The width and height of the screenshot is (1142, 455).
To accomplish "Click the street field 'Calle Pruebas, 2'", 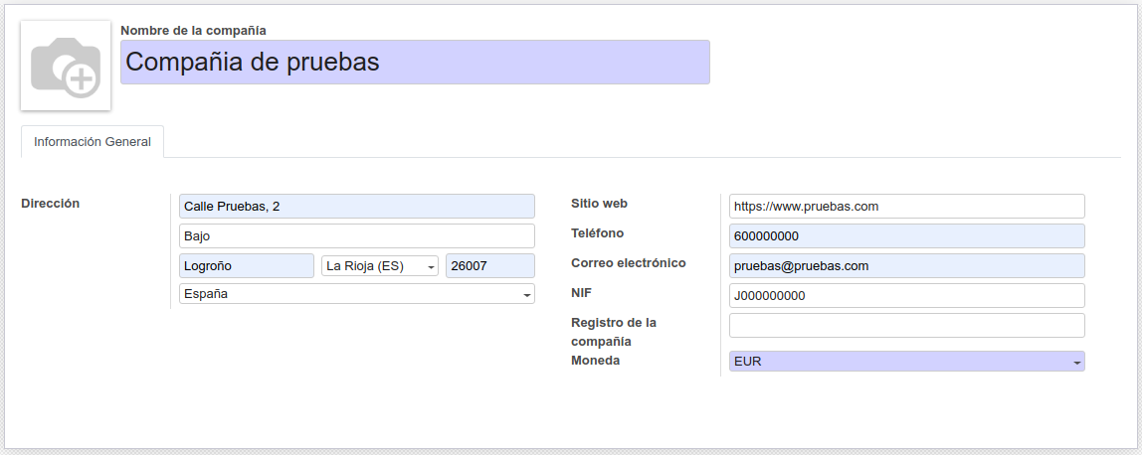I will tap(356, 207).
